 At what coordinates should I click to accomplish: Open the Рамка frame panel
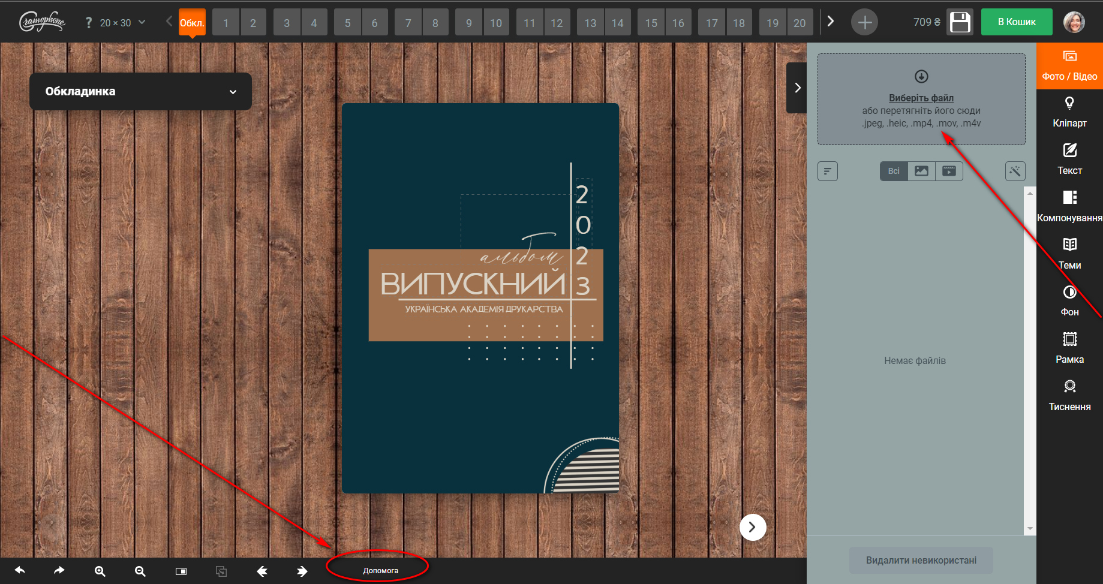[x=1069, y=348]
